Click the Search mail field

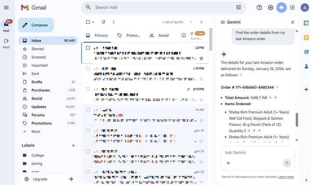tap(164, 7)
